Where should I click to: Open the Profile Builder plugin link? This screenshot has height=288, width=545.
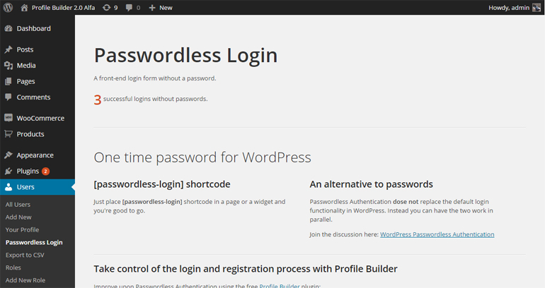click(280, 286)
